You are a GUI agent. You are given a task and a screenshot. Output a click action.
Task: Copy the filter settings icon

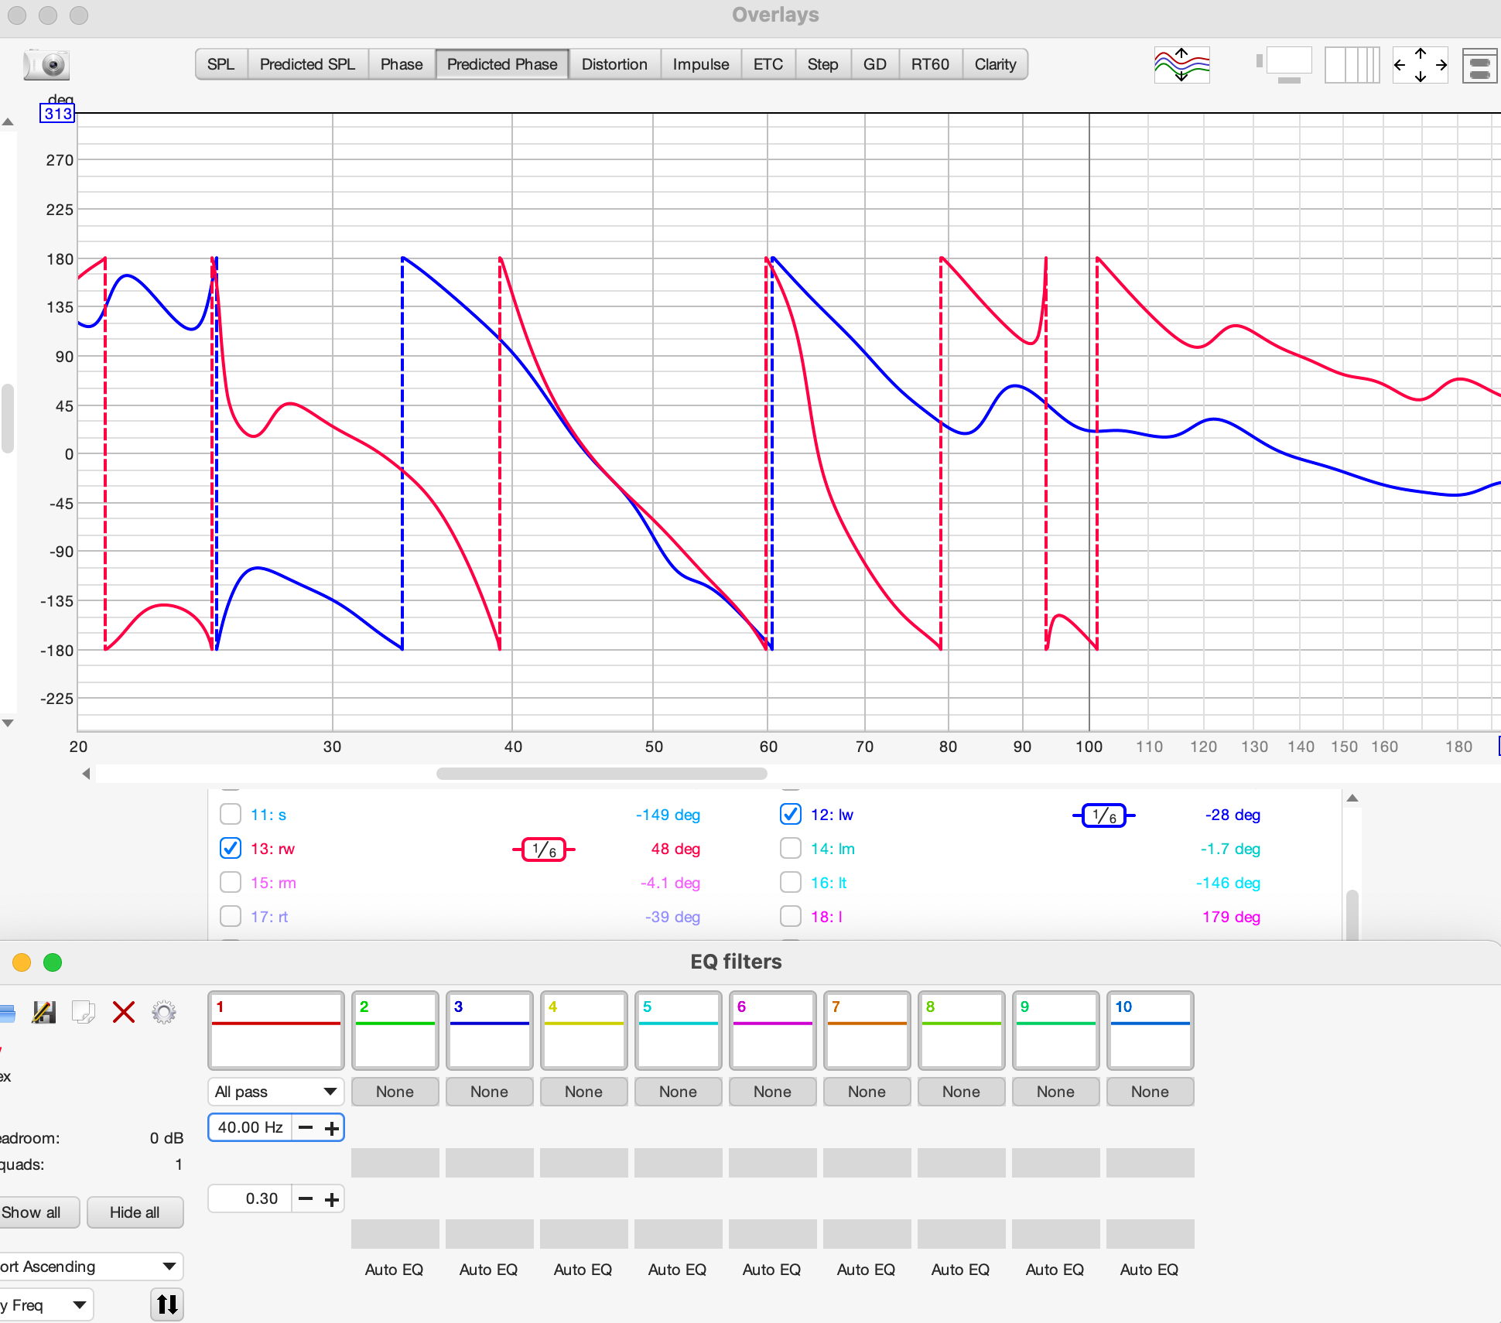pos(84,1012)
